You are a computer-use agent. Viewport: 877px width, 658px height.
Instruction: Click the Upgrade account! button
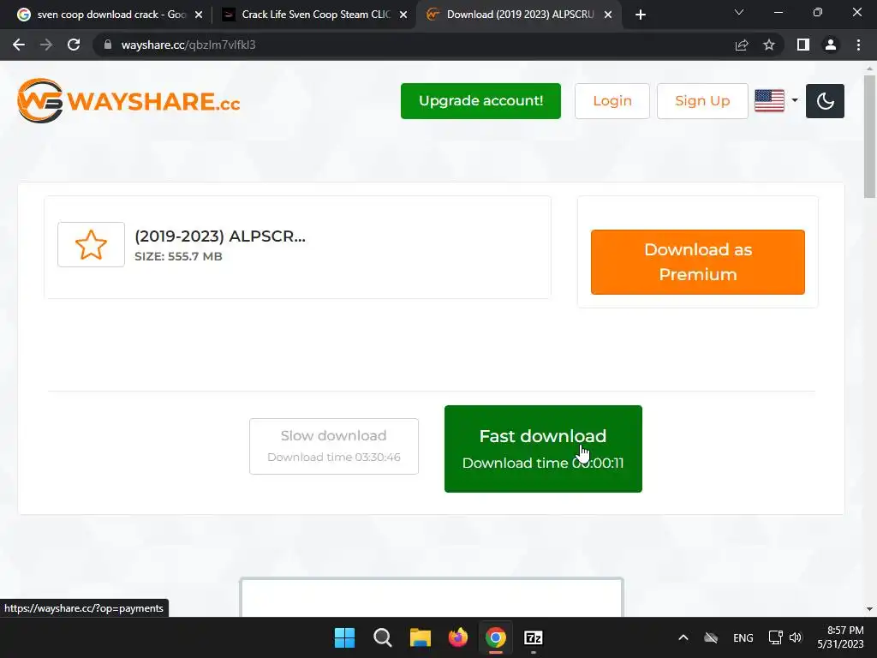click(480, 101)
